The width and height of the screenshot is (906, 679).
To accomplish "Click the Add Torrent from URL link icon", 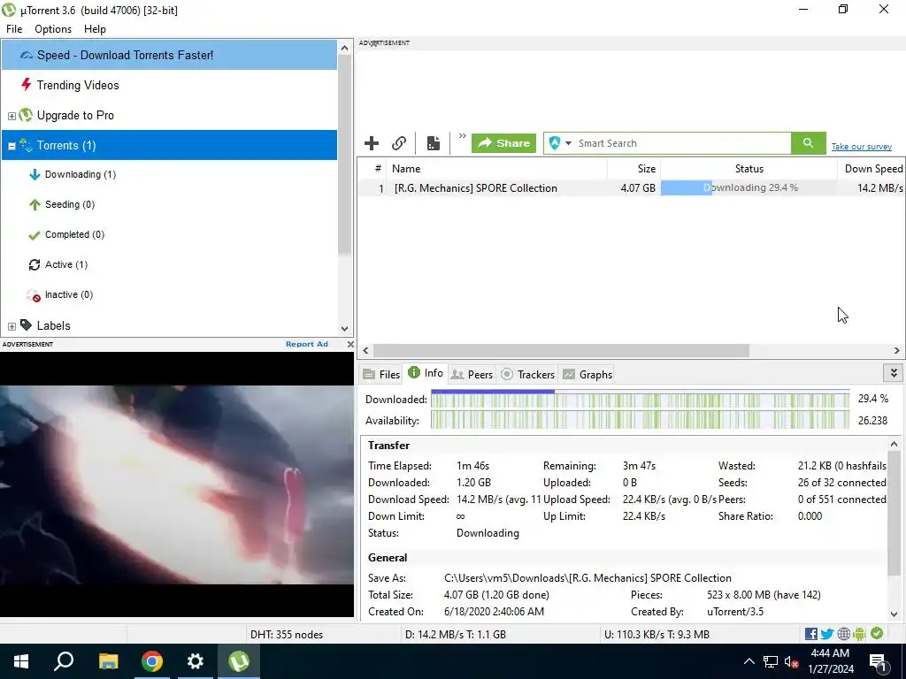I will 399,143.
